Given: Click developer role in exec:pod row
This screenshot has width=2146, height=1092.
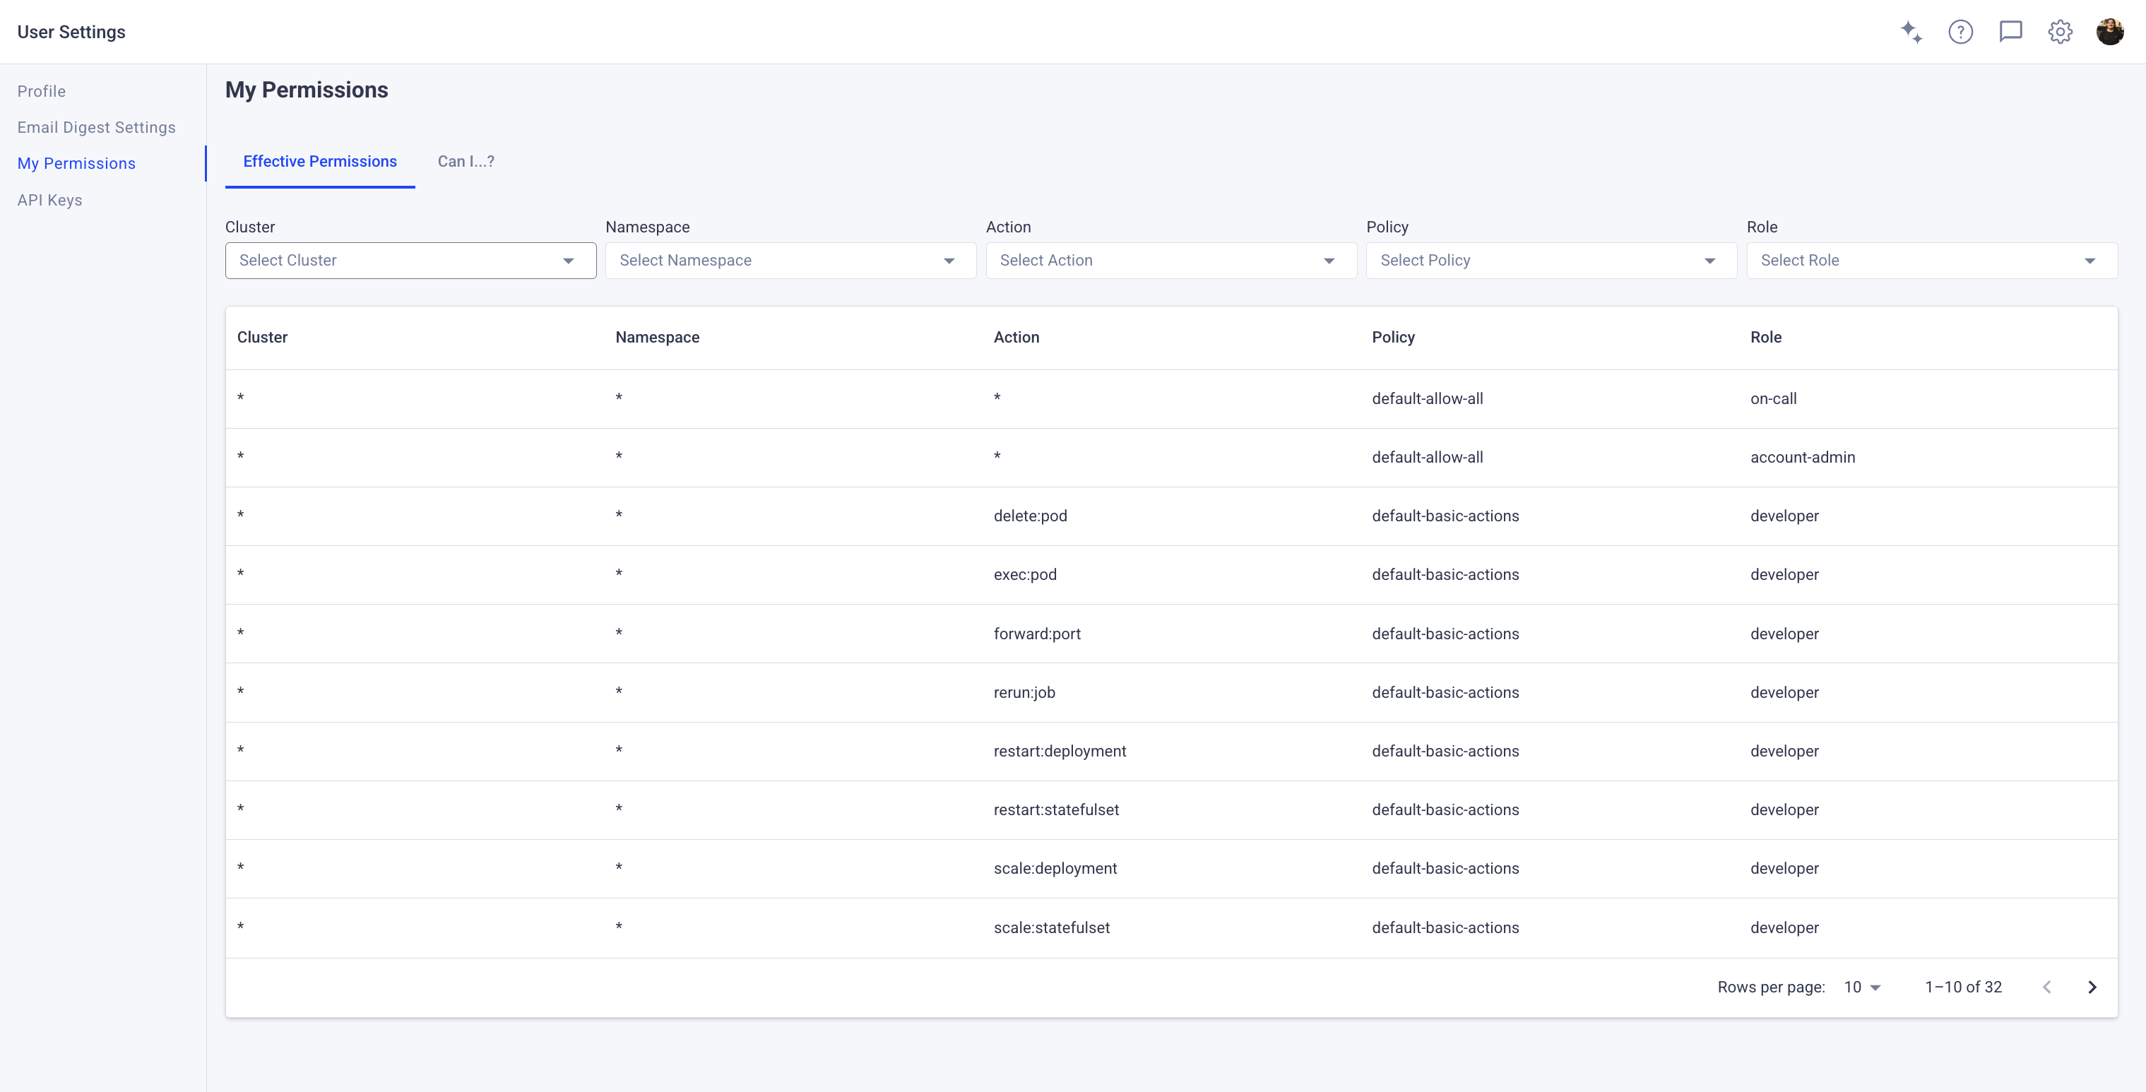Looking at the screenshot, I should (x=1784, y=575).
